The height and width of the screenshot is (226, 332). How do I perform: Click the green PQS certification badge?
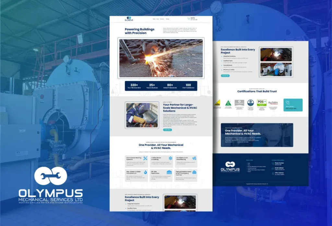tap(262, 103)
